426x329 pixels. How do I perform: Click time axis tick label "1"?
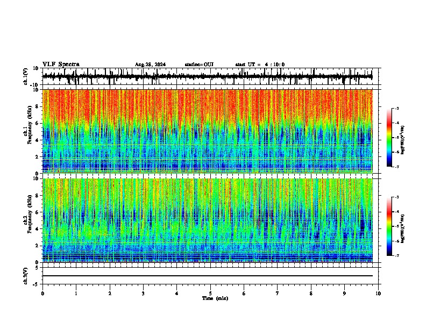pos(76,294)
